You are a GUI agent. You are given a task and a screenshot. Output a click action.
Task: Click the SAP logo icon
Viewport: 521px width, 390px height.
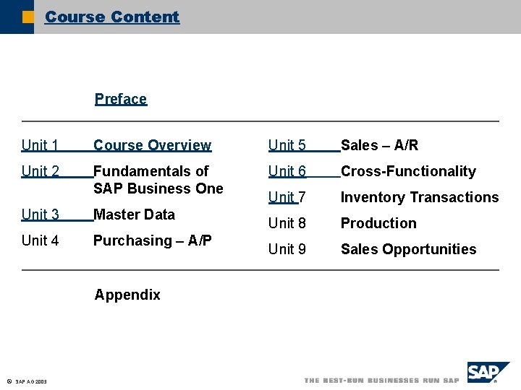pyautogui.click(x=488, y=373)
